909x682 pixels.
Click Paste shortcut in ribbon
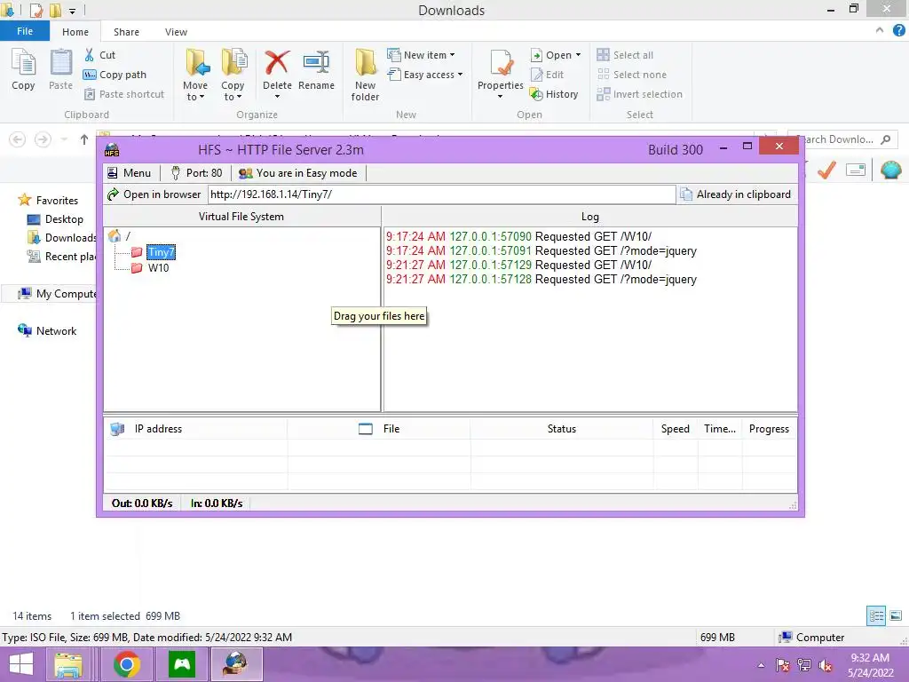click(124, 94)
